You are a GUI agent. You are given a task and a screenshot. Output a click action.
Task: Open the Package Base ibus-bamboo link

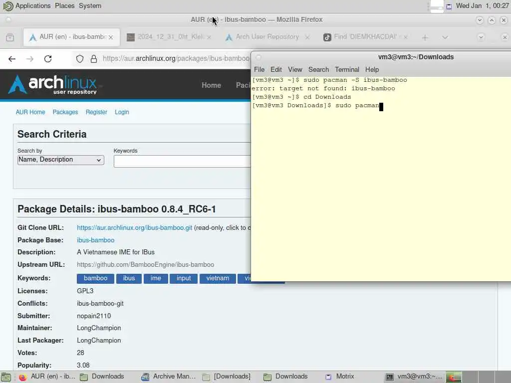pos(95,240)
